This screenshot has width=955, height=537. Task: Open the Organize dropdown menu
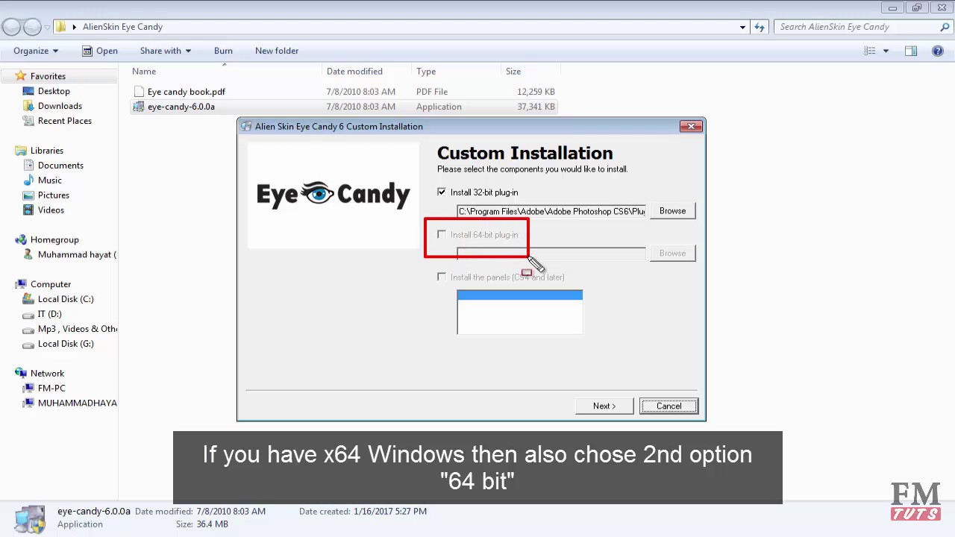[x=36, y=51]
